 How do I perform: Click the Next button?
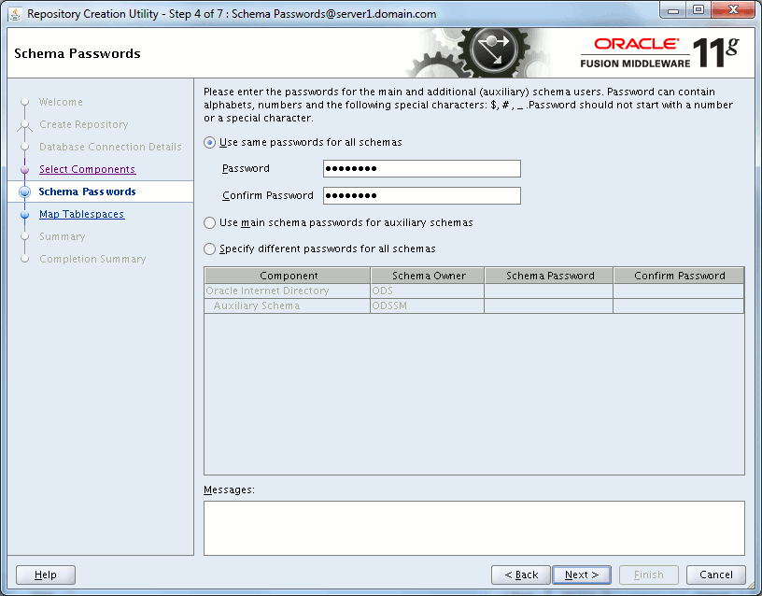coord(582,575)
